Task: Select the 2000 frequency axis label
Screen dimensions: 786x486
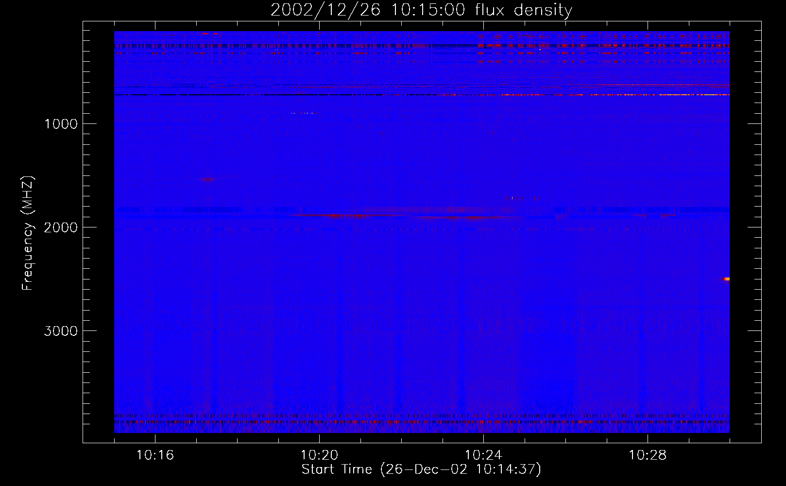Action: point(61,227)
